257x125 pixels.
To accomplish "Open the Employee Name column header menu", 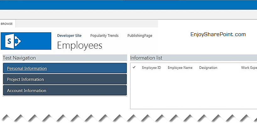I will pos(180,68).
